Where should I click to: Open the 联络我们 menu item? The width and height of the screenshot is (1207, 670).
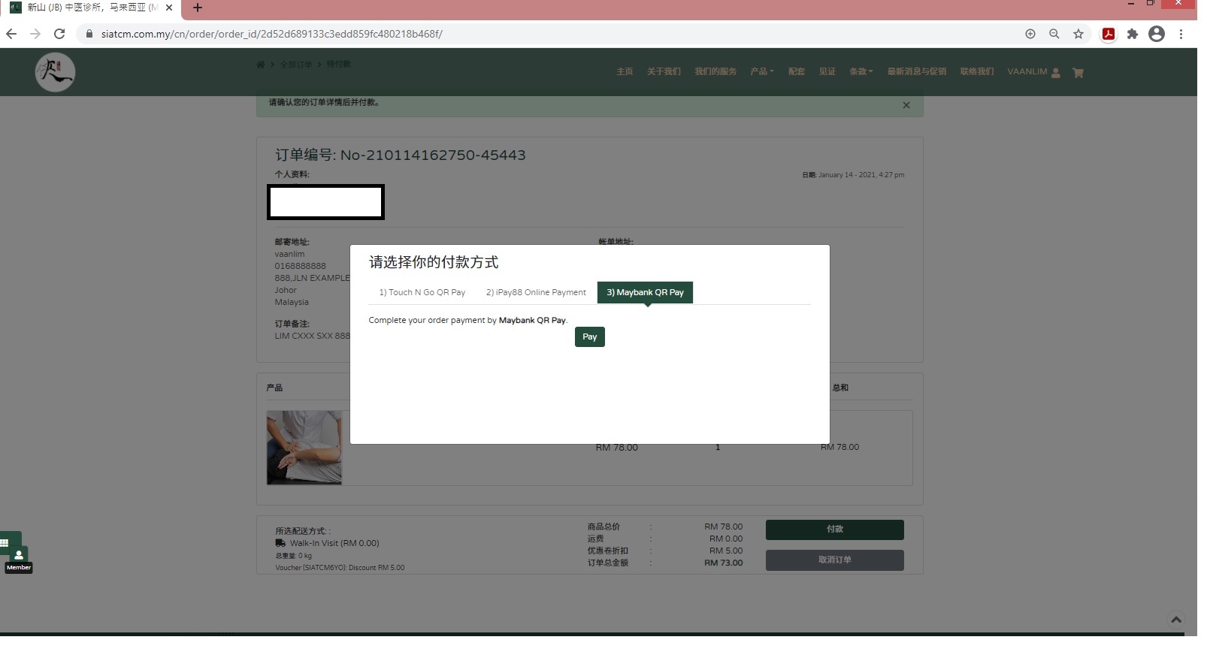pos(977,71)
